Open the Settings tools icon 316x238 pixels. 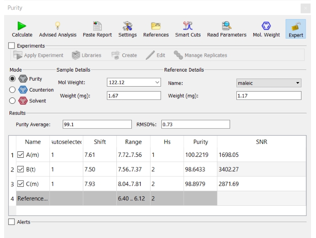pos(127,26)
